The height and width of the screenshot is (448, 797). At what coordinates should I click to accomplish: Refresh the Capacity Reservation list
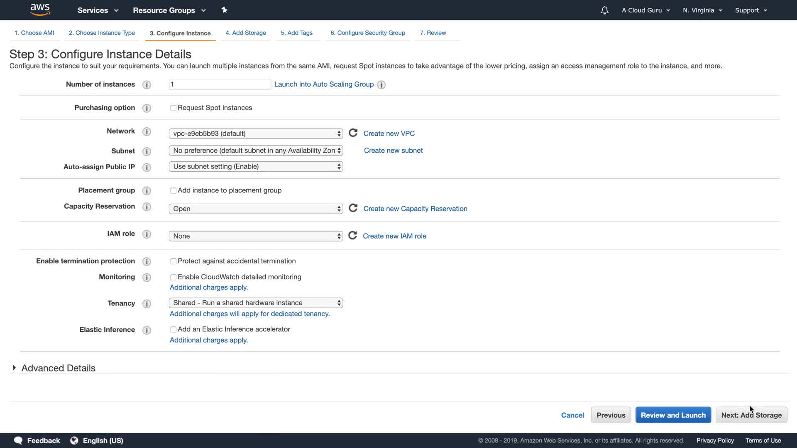(353, 208)
